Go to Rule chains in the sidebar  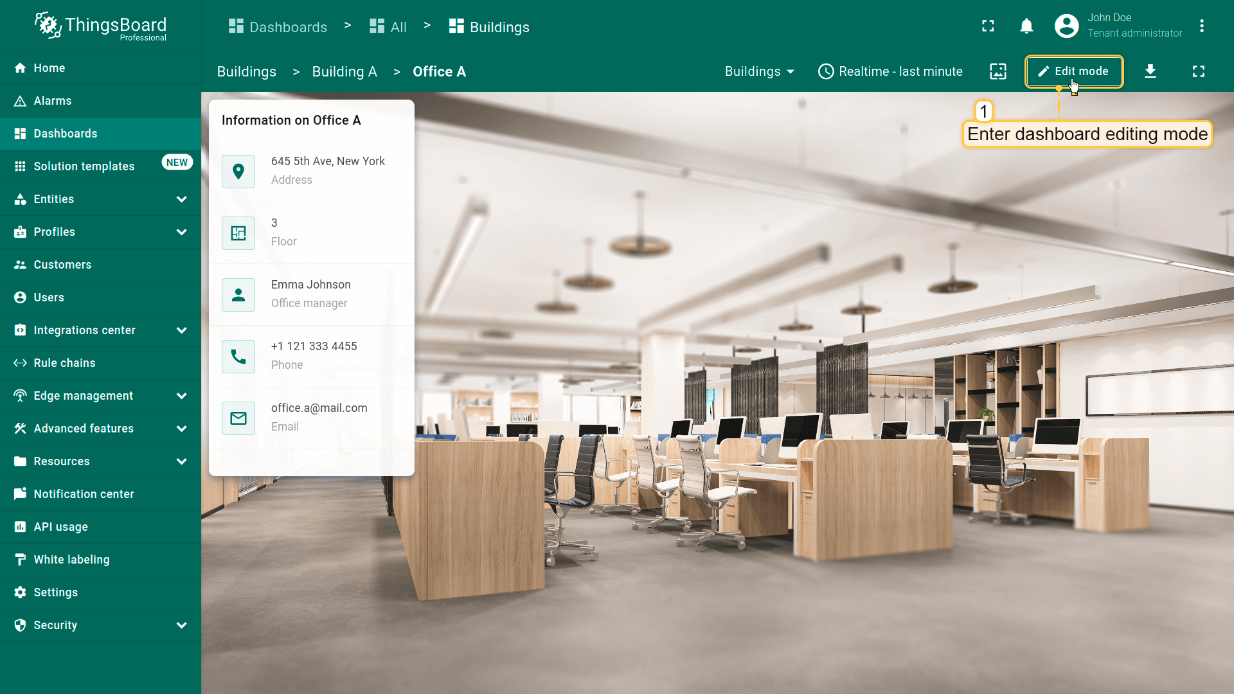(x=64, y=363)
